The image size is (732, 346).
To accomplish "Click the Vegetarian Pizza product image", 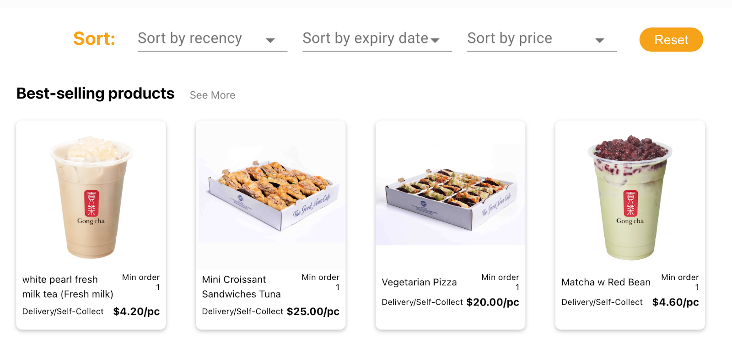I will tap(450, 194).
